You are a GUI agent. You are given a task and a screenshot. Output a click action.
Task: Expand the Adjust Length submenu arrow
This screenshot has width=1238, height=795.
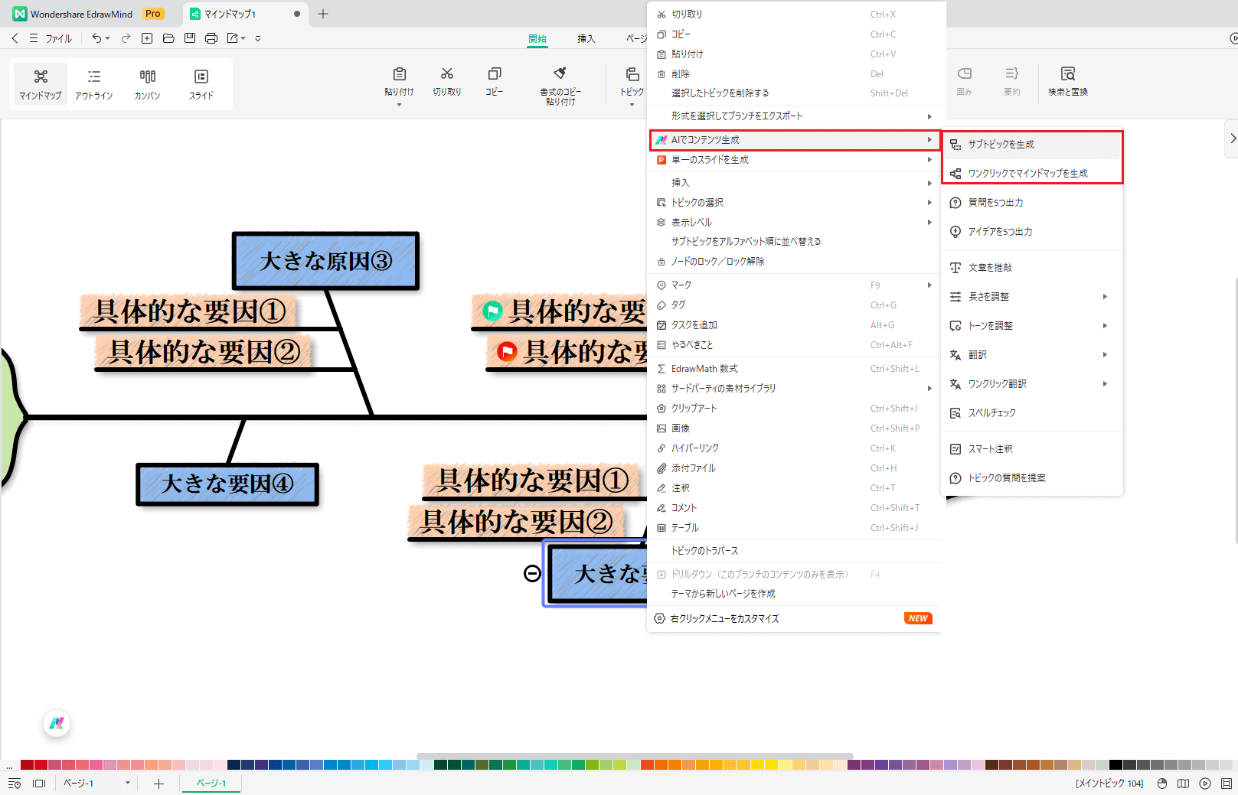pos(1105,296)
